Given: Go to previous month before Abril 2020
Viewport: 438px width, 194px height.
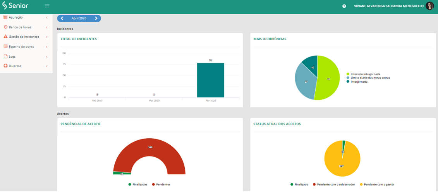Looking at the screenshot, I should point(62,18).
